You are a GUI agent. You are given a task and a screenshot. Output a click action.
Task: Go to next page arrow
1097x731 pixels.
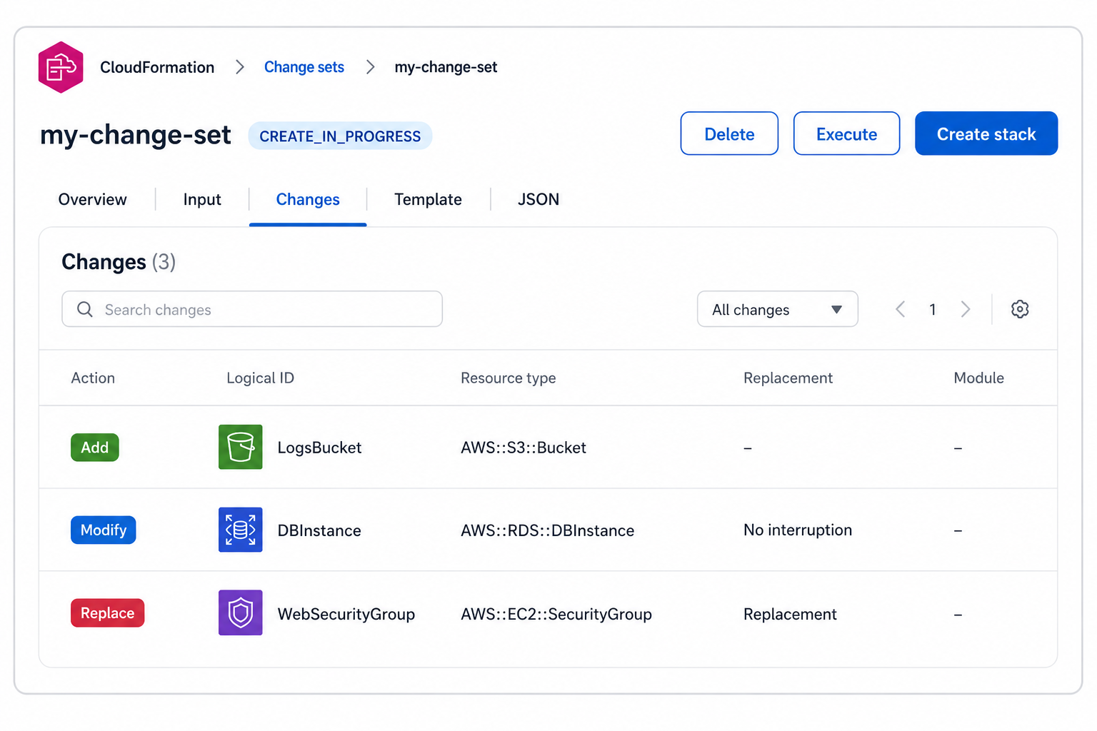(x=966, y=309)
